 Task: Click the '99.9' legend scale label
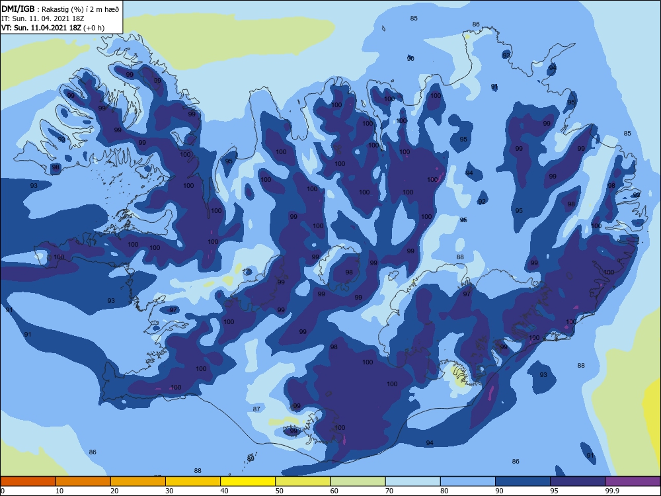pyautogui.click(x=611, y=491)
